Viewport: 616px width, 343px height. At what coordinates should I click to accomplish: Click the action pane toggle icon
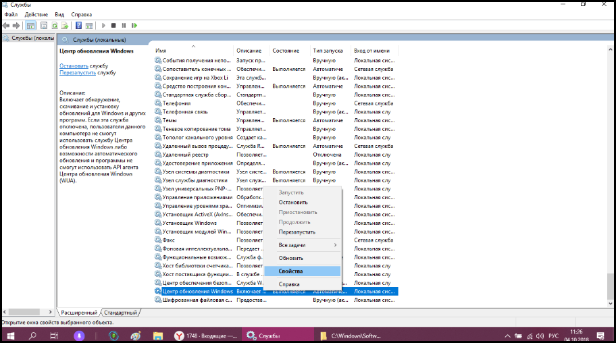tap(89, 26)
